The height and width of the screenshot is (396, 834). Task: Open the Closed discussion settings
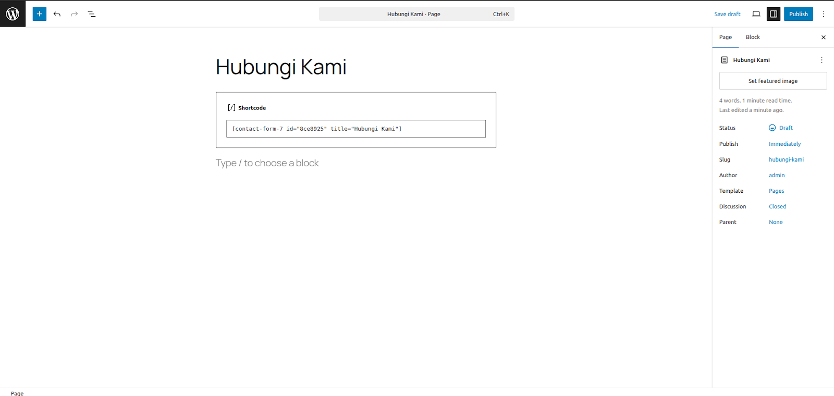(777, 206)
